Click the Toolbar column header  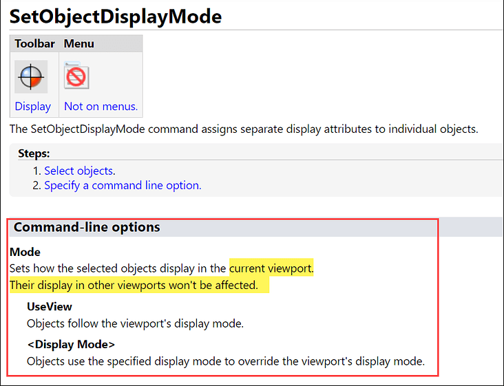click(x=34, y=43)
